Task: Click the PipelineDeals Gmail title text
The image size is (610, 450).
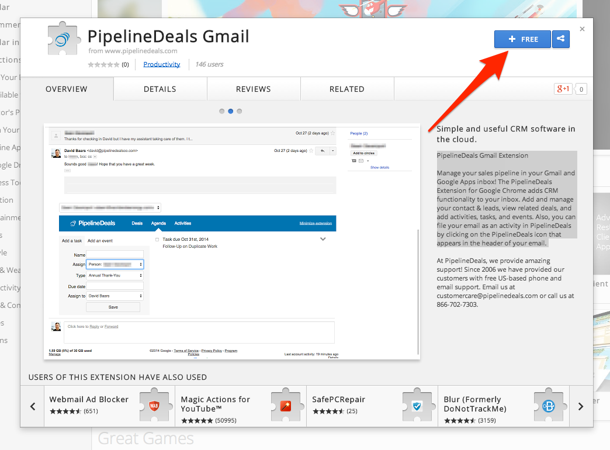Action: (x=168, y=37)
